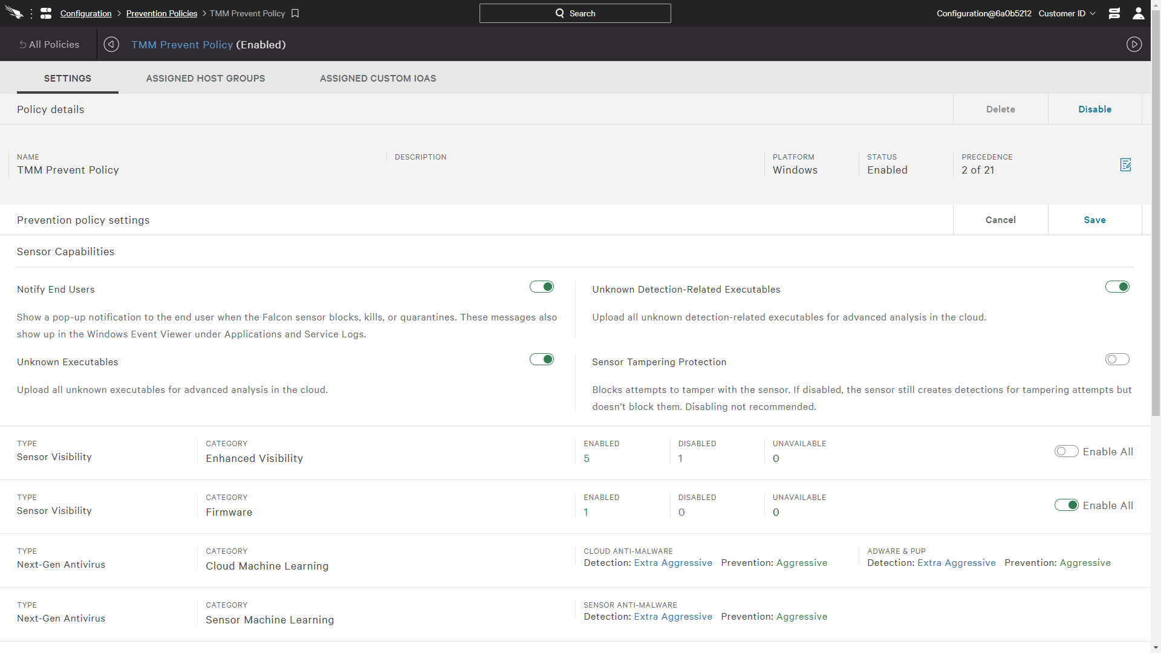Change Sensor Anti-Malware prevention level

(802, 617)
